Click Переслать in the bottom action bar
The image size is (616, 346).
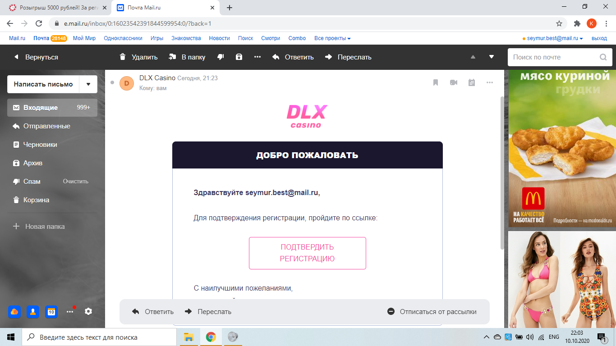pyautogui.click(x=208, y=312)
